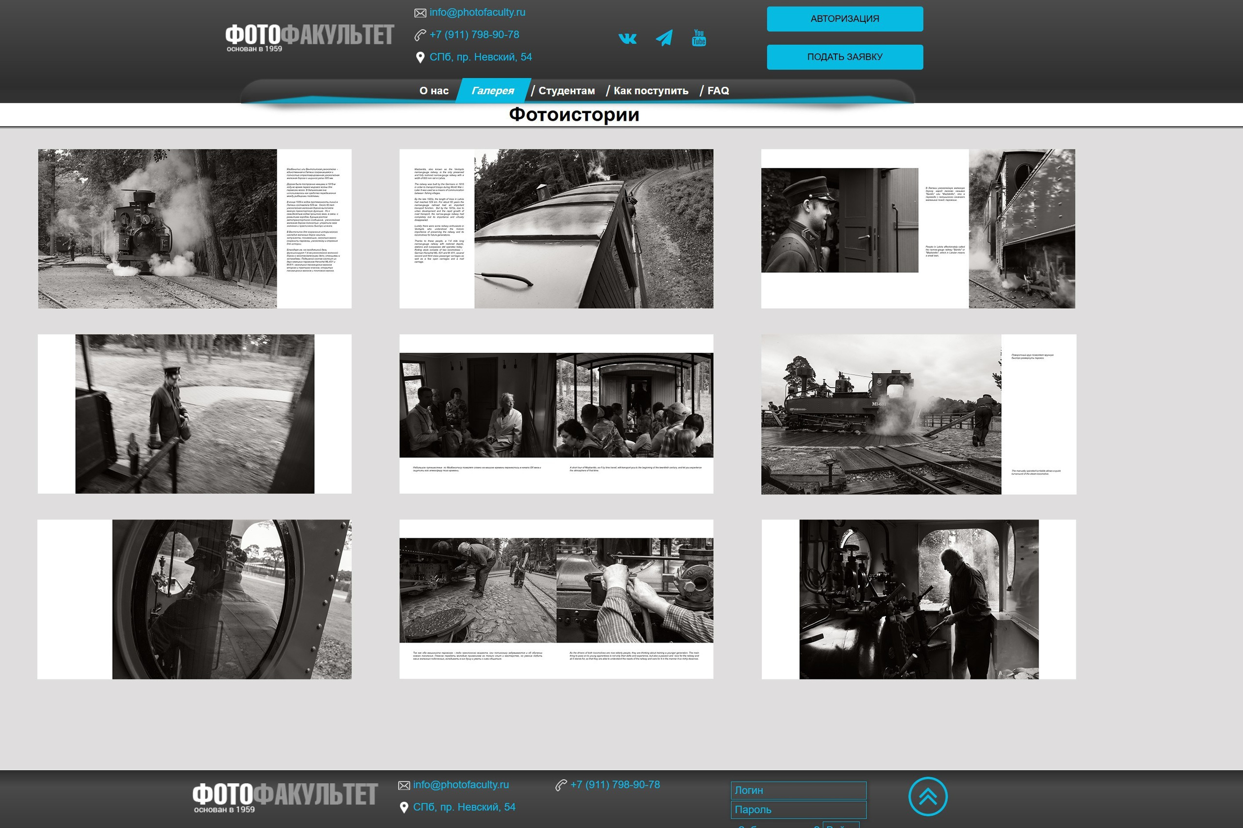Screen dimensions: 1243x828
Task: Click the envelope icon in the footer
Action: point(404,785)
